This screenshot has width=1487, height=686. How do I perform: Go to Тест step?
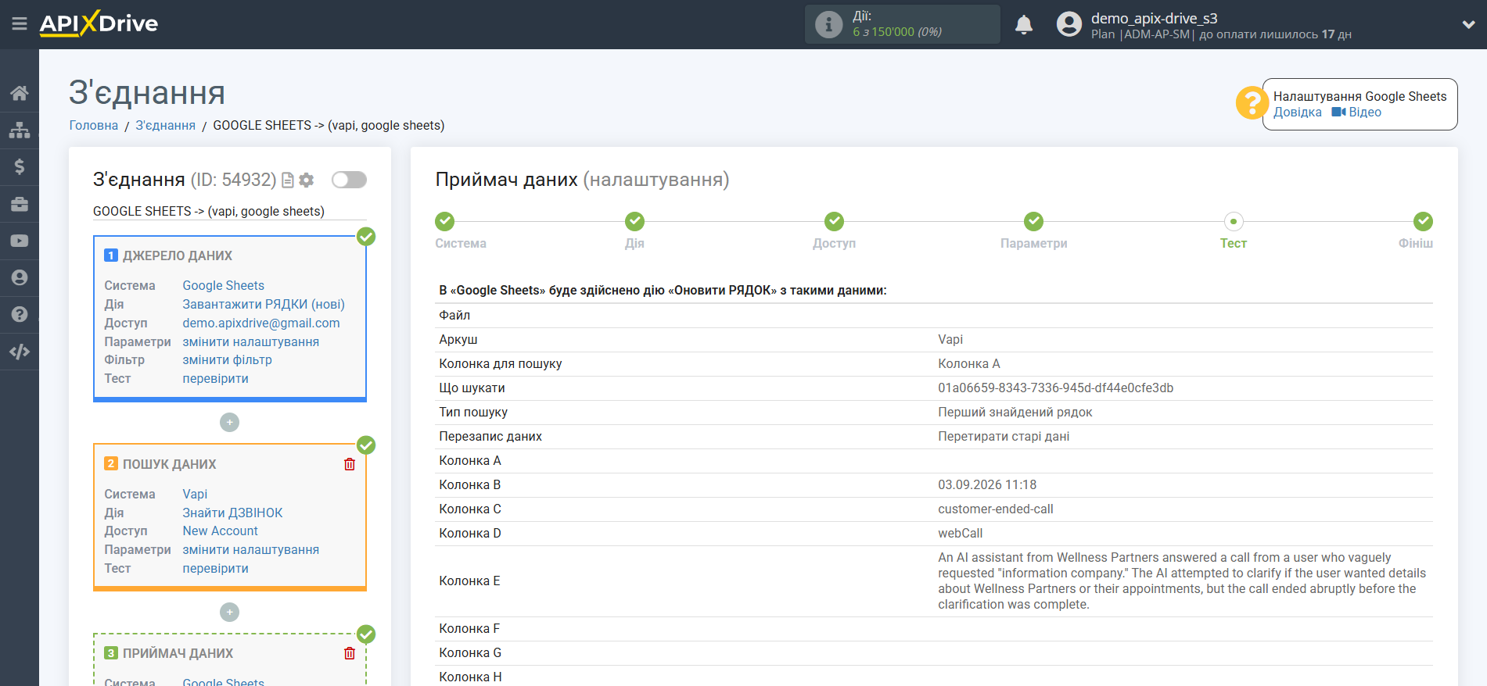[x=1233, y=222]
